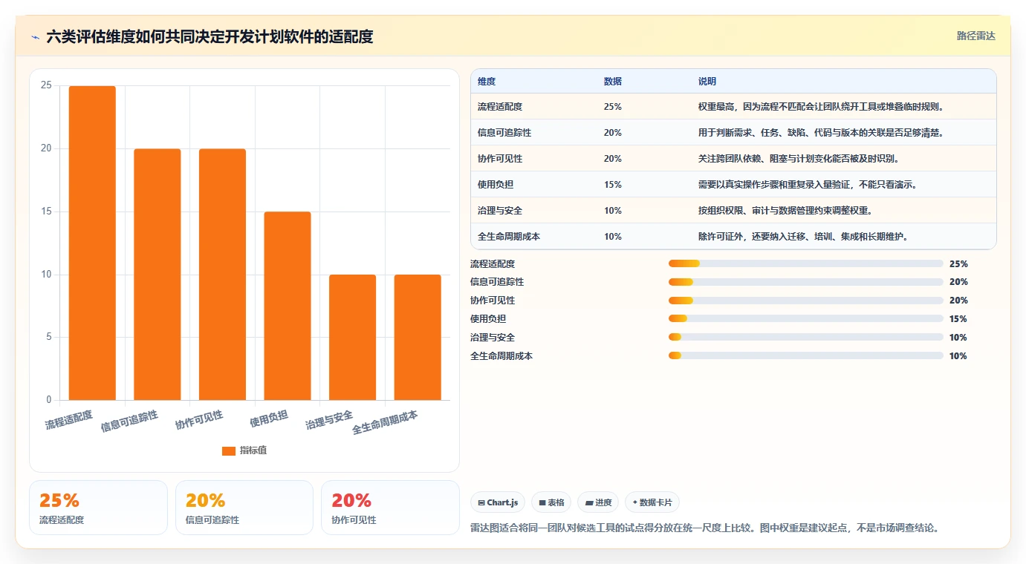Click description starting 除许可证外

pyautogui.click(x=803, y=237)
